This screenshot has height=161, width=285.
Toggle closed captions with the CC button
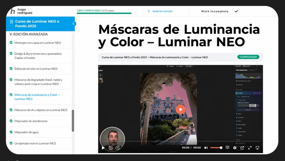coord(227,147)
